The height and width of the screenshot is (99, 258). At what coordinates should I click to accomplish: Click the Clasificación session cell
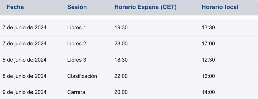click(82, 76)
